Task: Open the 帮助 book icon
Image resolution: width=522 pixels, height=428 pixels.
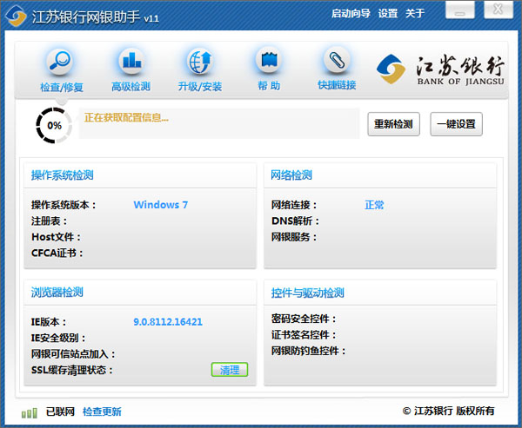Action: (x=269, y=63)
